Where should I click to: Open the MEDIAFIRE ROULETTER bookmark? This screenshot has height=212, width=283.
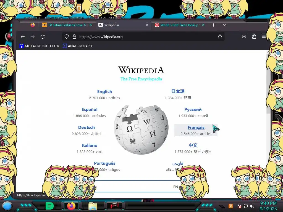click(x=39, y=46)
